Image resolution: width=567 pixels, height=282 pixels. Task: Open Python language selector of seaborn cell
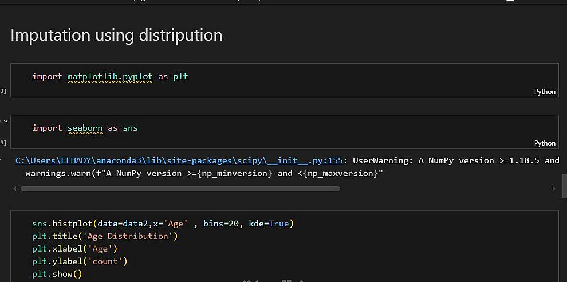pos(545,143)
